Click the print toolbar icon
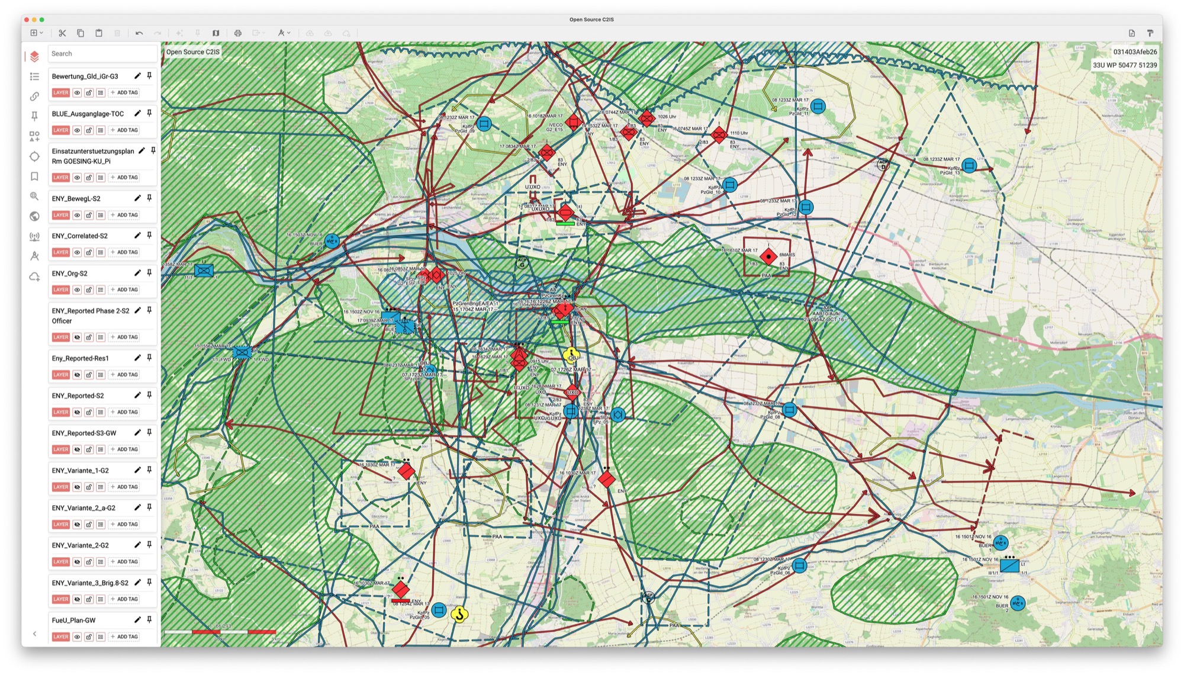 (x=238, y=33)
